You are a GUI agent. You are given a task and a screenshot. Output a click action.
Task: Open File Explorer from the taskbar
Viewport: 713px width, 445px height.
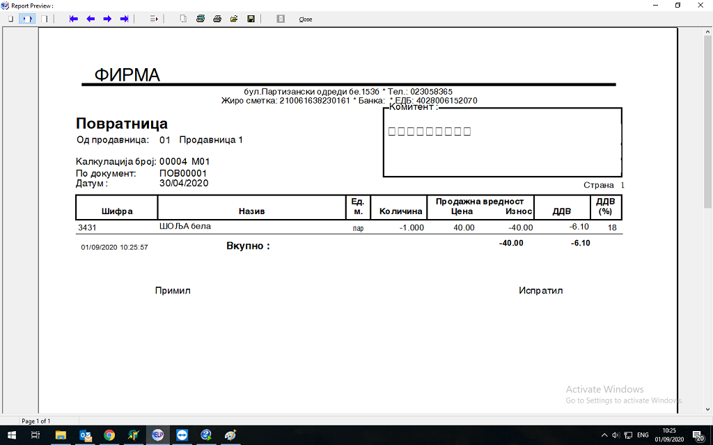click(x=61, y=435)
